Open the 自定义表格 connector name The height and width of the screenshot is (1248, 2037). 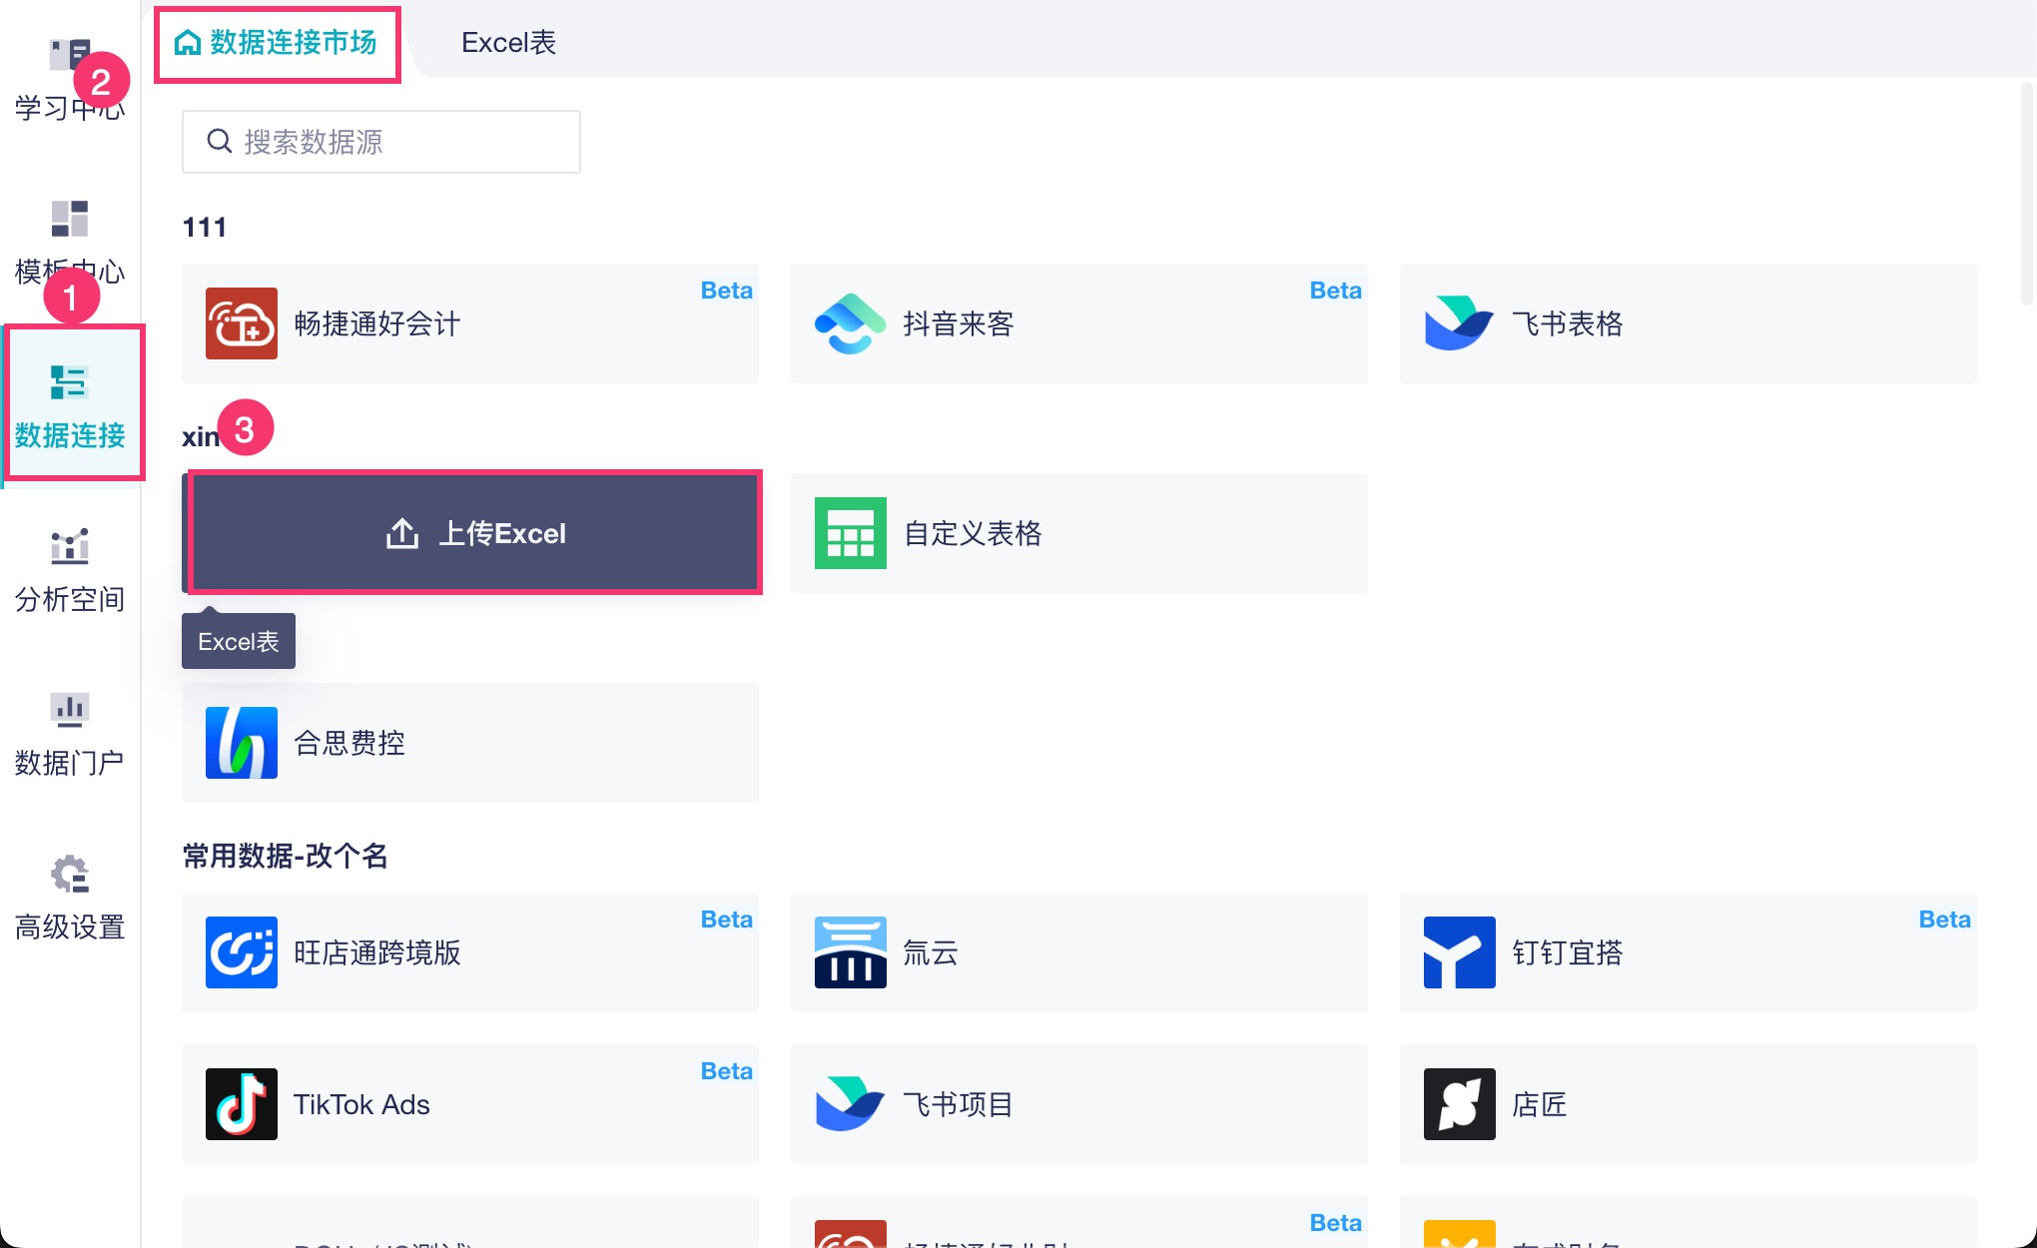[973, 533]
